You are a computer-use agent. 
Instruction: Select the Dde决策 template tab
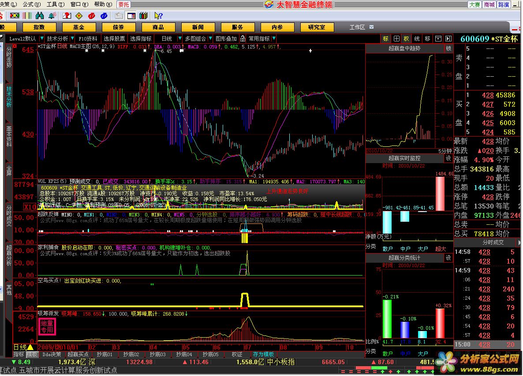click(x=52, y=354)
